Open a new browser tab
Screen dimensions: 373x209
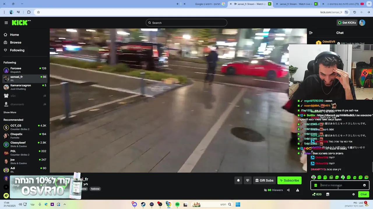pos(177,4)
